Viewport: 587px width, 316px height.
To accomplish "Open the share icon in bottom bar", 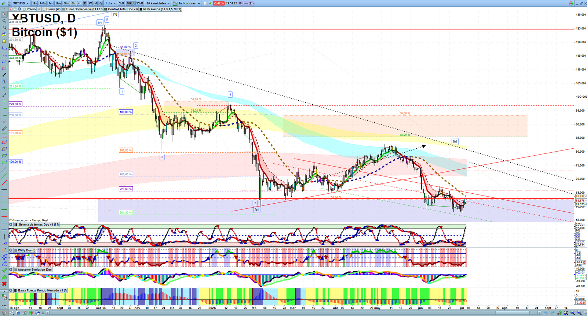I will [x=11, y=313].
